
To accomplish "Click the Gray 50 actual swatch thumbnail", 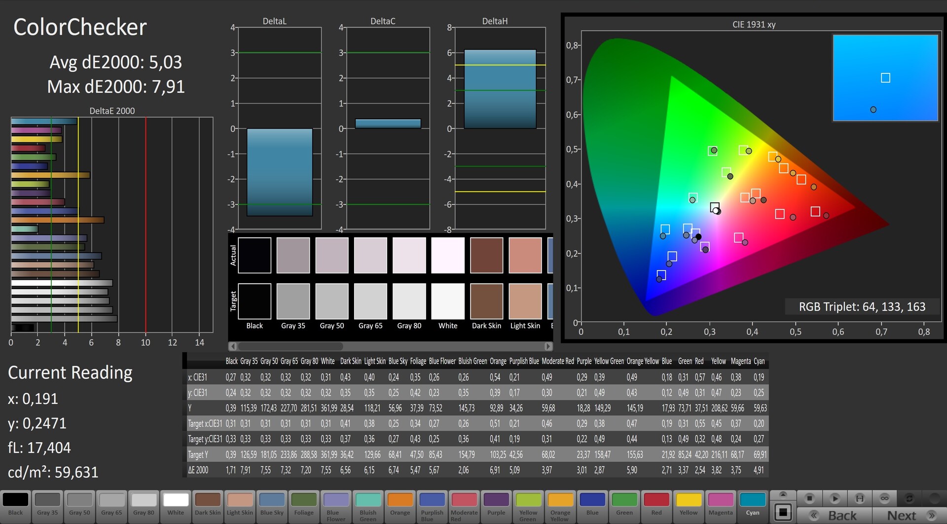I will pyautogui.click(x=332, y=255).
